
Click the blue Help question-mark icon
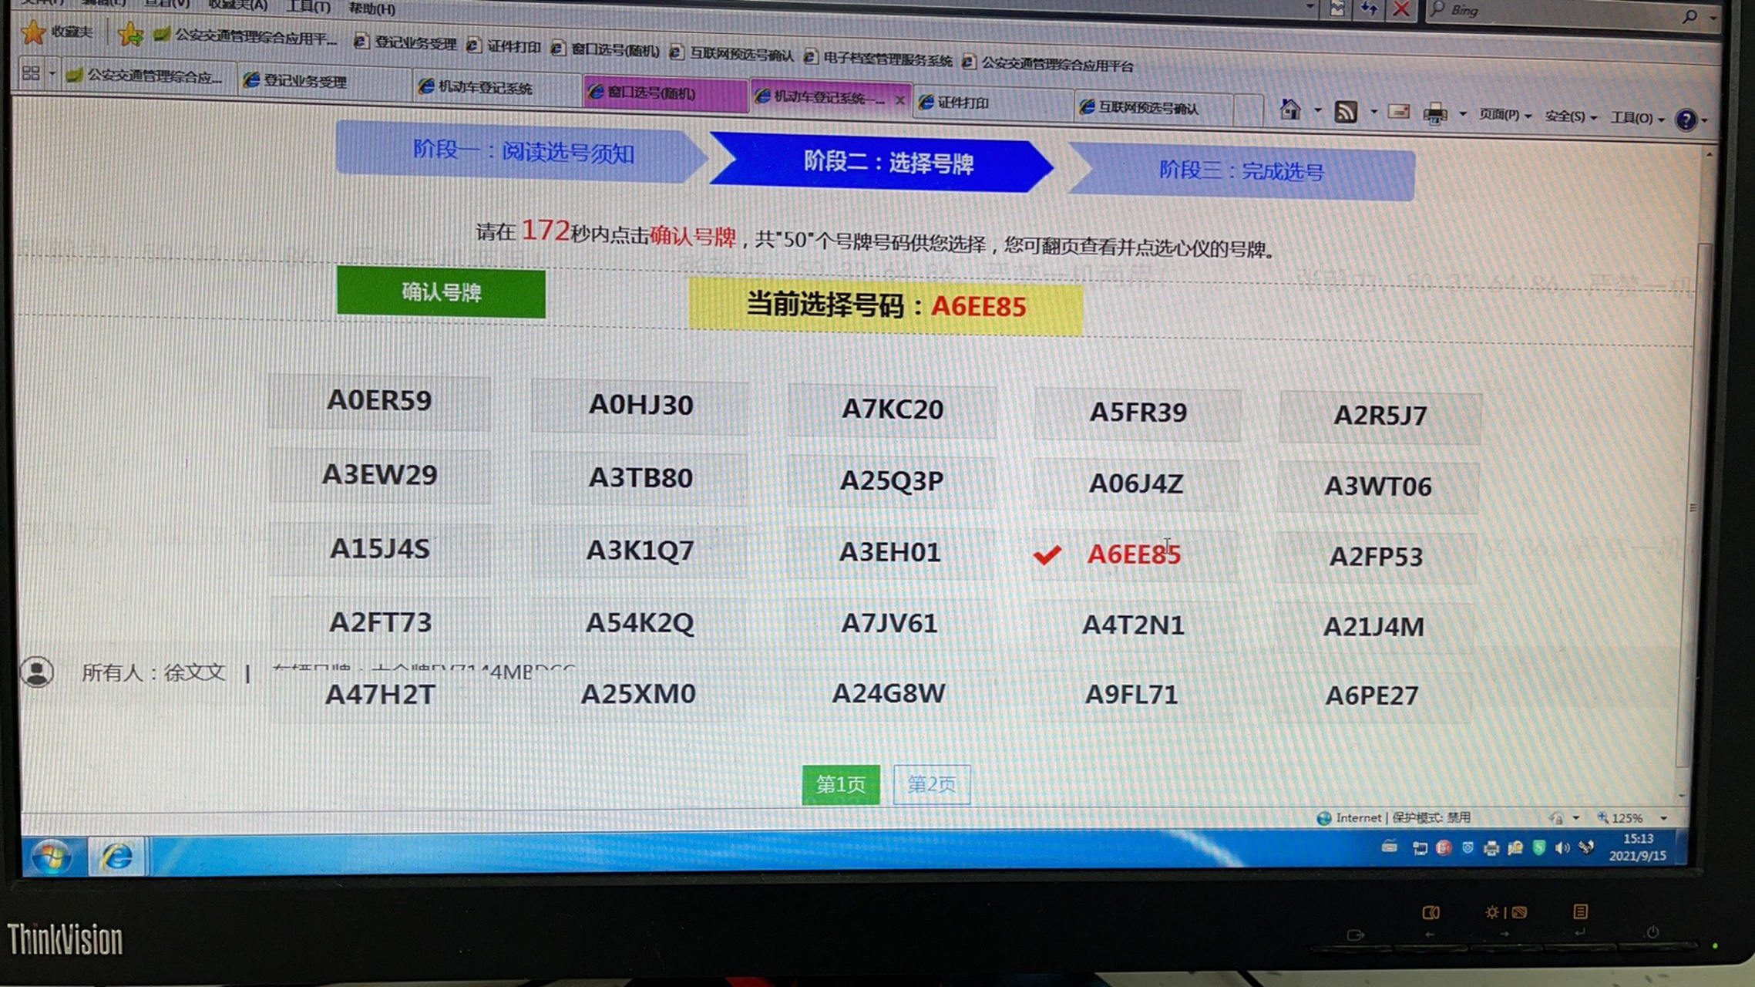[x=1688, y=120]
